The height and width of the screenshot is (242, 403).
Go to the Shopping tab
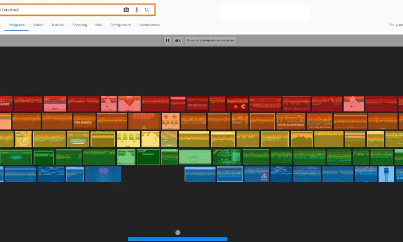pyautogui.click(x=80, y=25)
